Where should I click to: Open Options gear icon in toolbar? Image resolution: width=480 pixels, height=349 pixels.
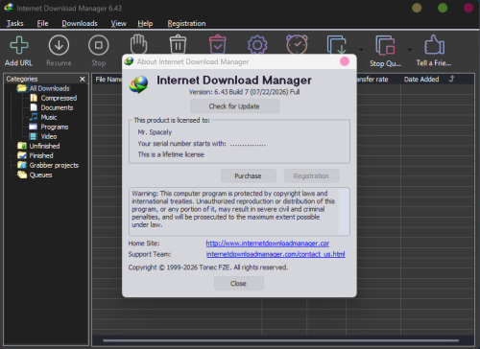[257, 45]
